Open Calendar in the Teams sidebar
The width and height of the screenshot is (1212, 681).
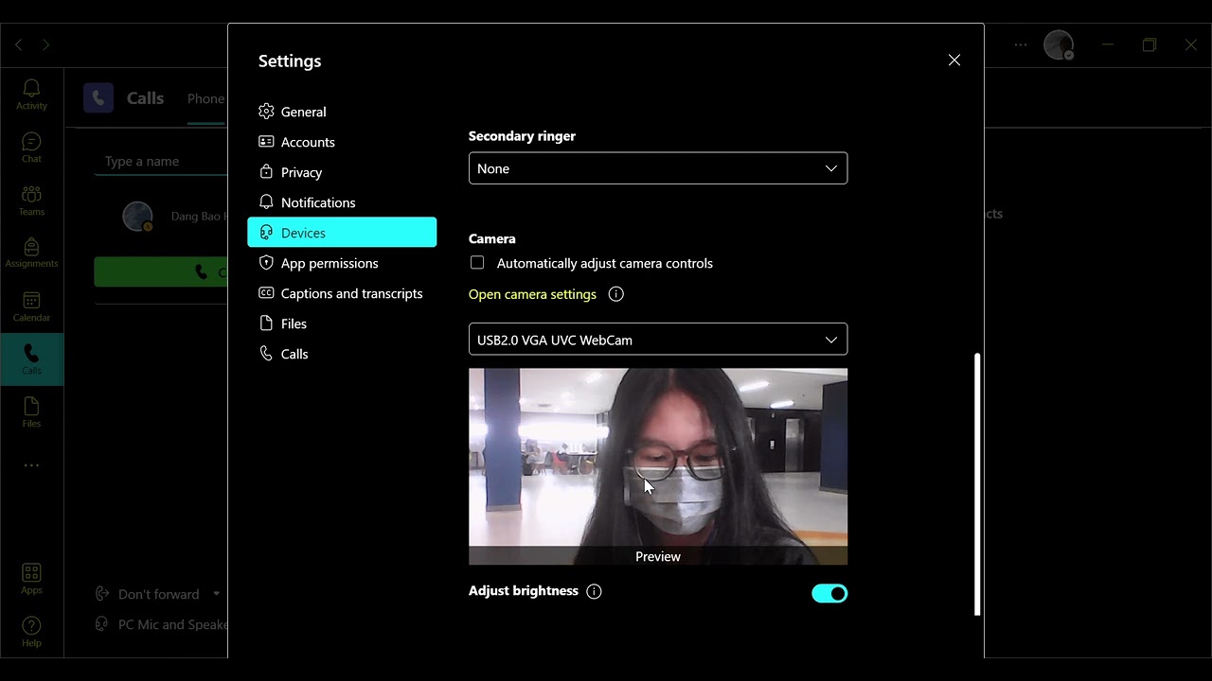(x=31, y=306)
